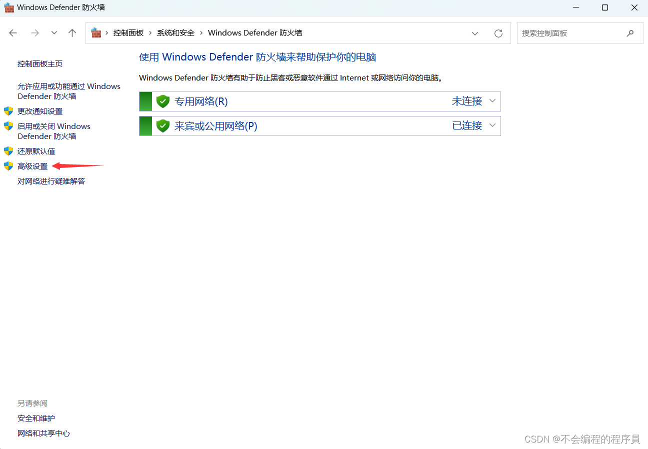Click the 未连接 status text
Image resolution: width=648 pixels, height=449 pixels.
(467, 101)
